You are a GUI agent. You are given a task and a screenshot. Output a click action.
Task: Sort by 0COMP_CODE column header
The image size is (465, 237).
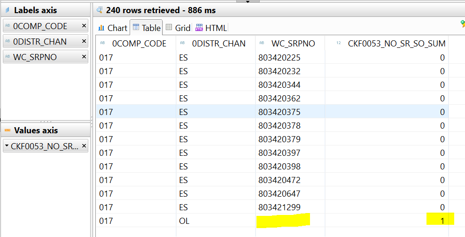coord(139,44)
